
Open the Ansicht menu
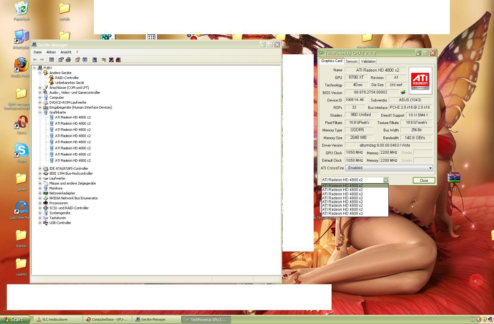tap(66, 52)
